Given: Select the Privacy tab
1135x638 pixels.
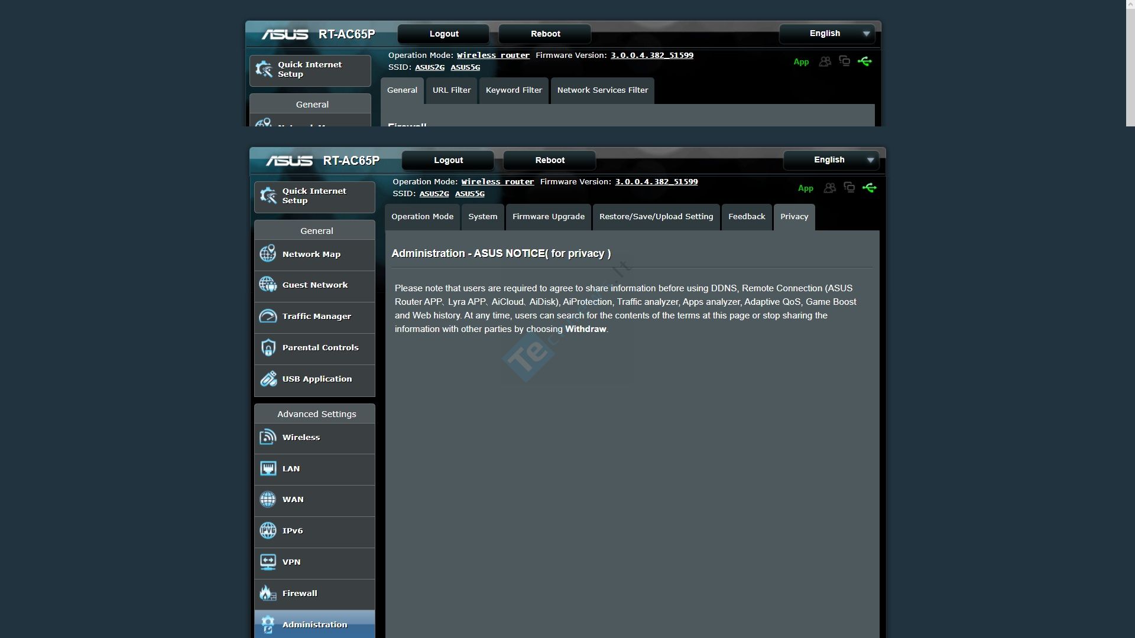Looking at the screenshot, I should click(794, 217).
